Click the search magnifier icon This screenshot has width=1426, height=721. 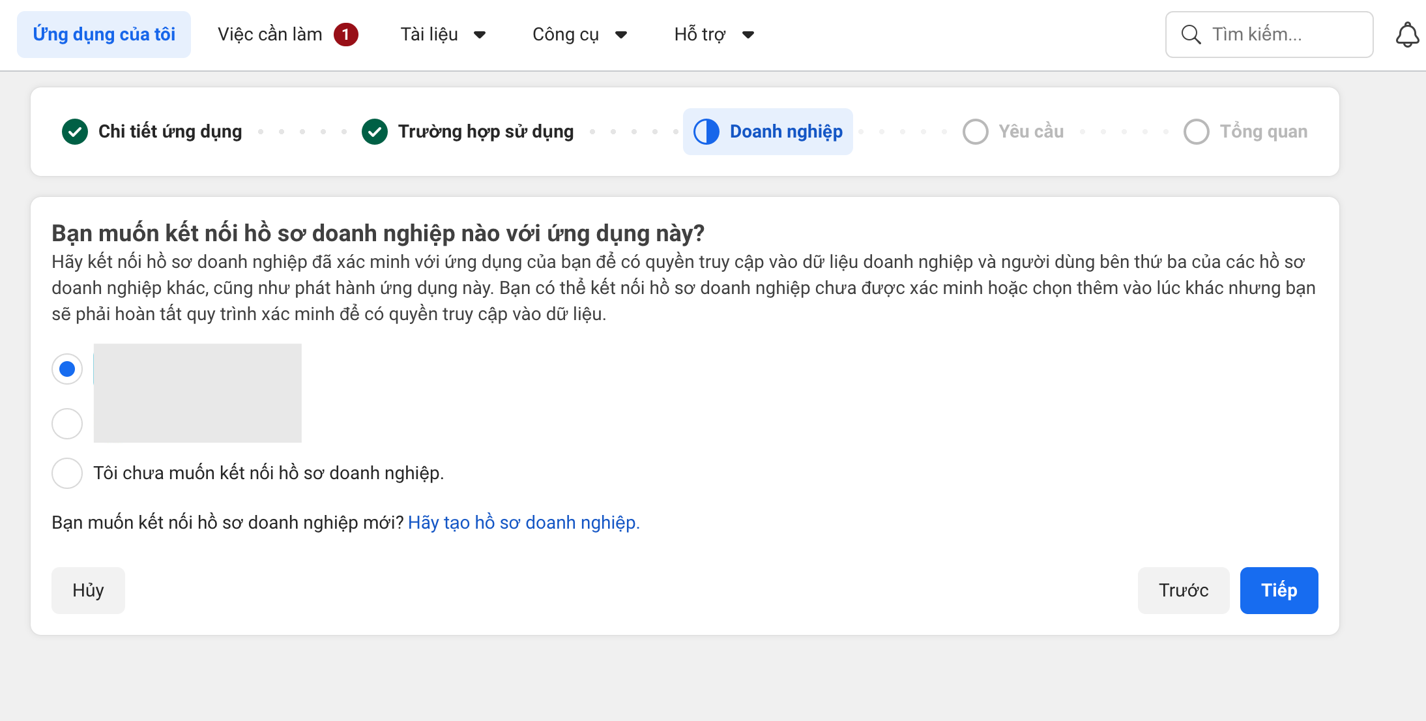1191,35
